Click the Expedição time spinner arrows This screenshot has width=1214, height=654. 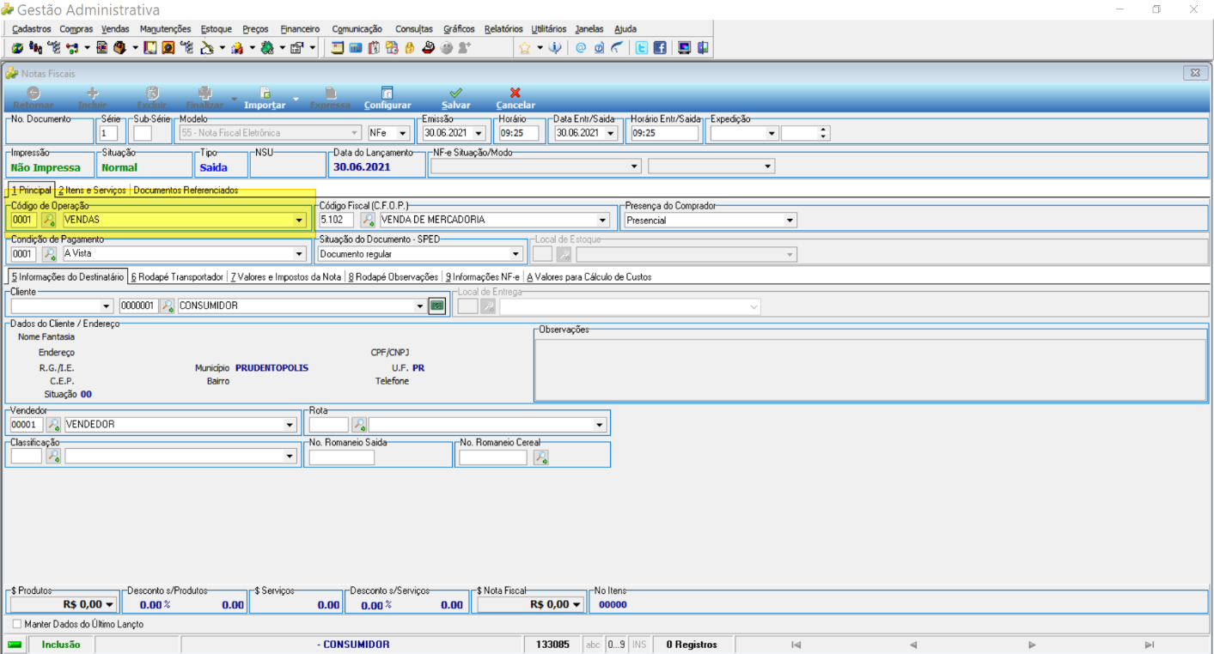click(x=824, y=133)
